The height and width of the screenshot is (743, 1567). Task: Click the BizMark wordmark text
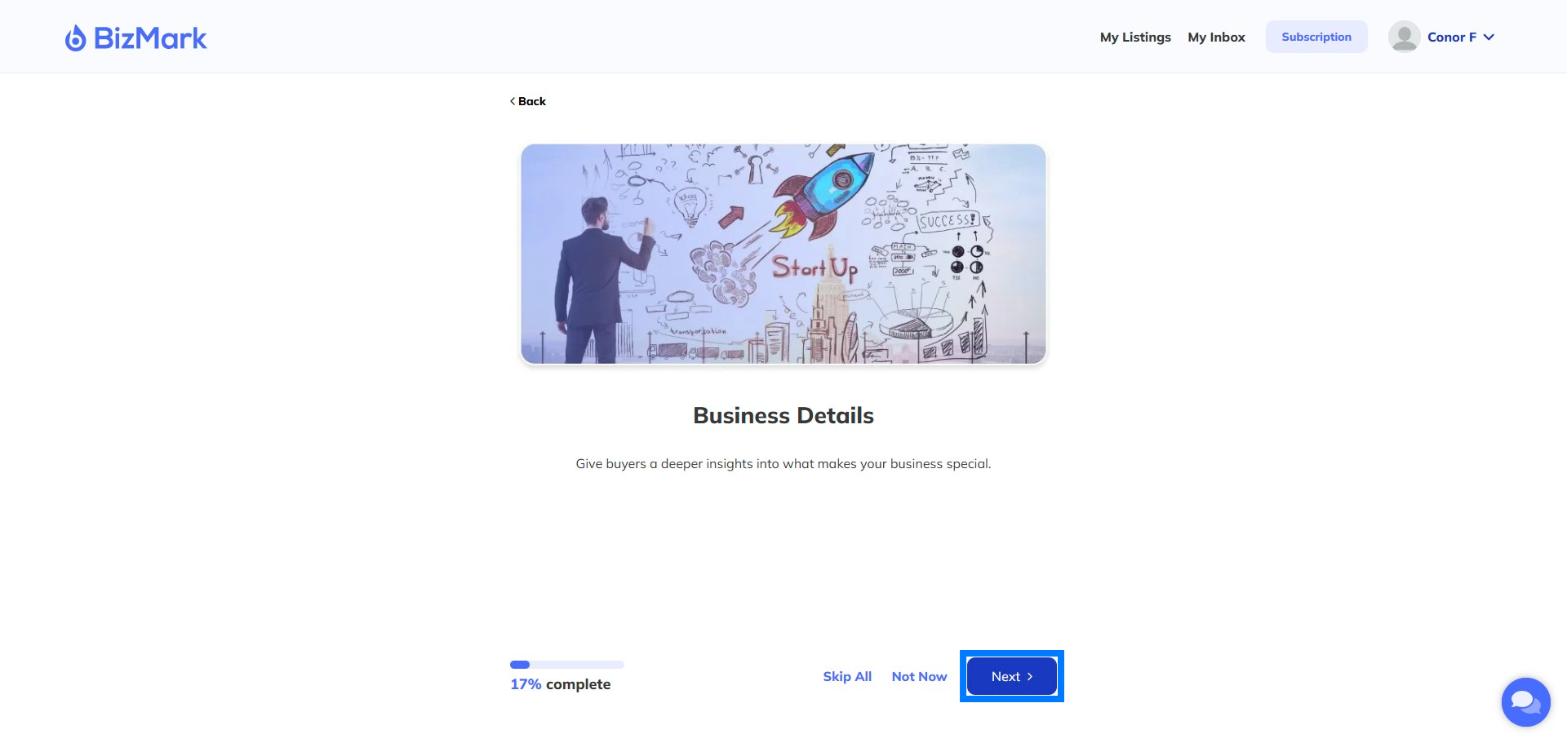150,38
